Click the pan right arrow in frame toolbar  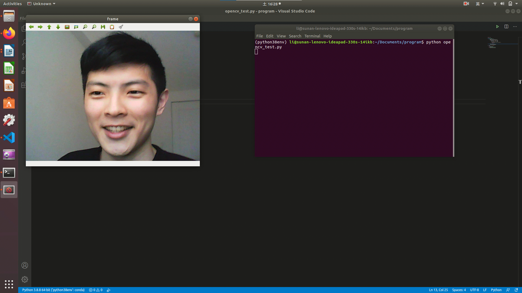tap(40, 27)
